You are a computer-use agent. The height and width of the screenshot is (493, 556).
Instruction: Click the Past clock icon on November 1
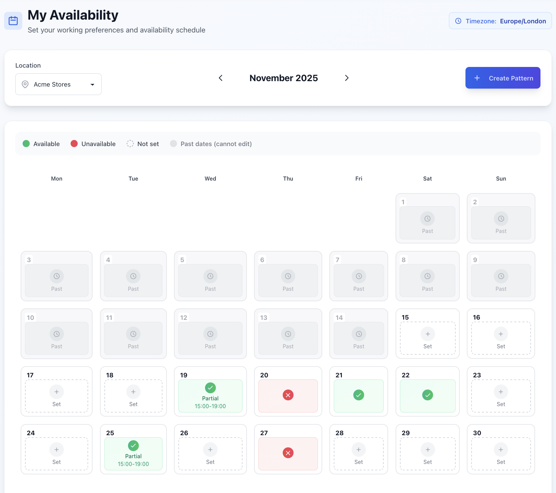point(427,219)
